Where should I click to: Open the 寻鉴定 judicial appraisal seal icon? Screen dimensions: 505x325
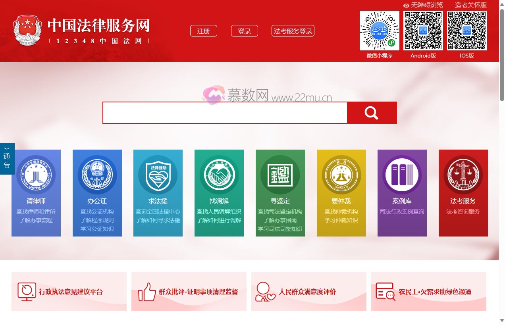(280, 174)
